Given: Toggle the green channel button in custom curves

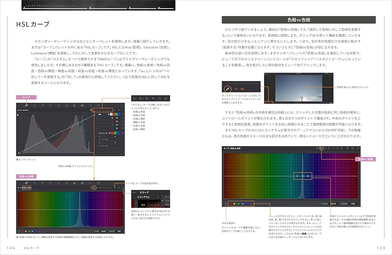Looking at the screenshot, I should [x=116, y=115].
